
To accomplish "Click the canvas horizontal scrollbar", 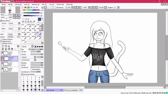I will click(x=105, y=87).
